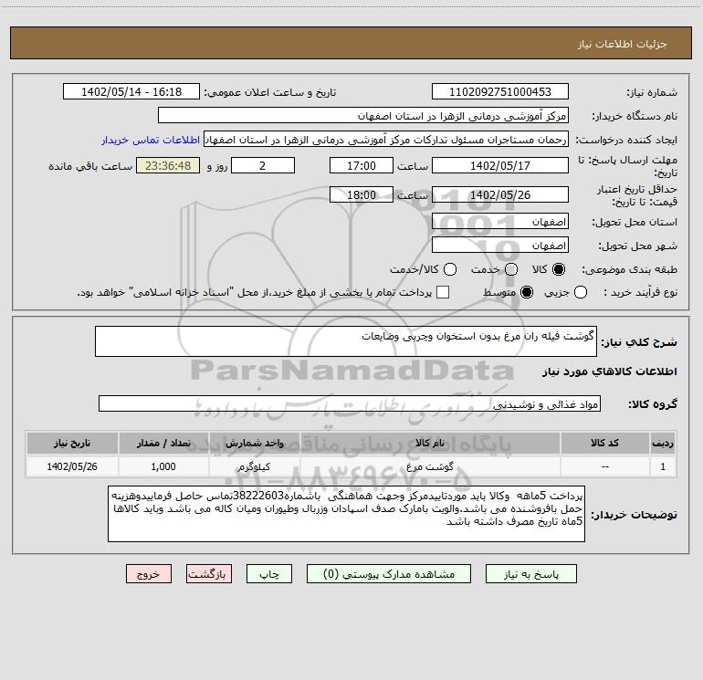Image resolution: width=703 pixels, height=680 pixels.
Task: Select the کالا/خدمت radio button
Action: (450, 269)
